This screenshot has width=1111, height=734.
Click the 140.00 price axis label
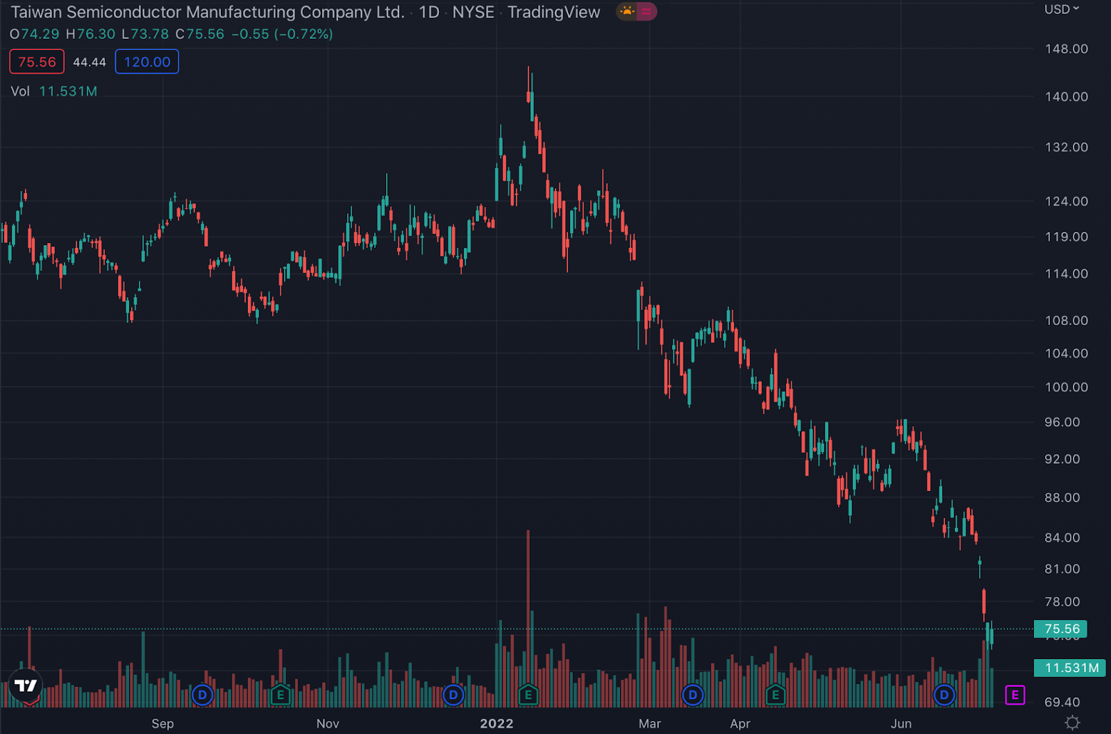1066,97
